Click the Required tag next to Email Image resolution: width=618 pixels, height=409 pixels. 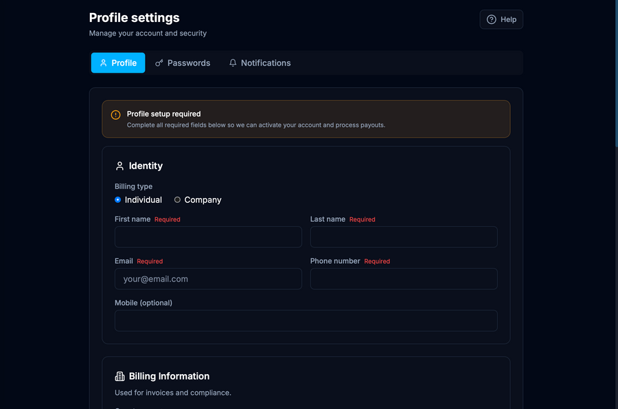150,262
